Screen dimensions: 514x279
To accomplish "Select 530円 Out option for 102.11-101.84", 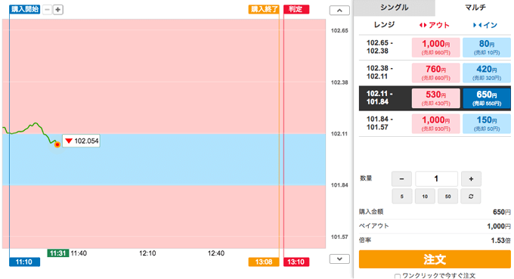I will pyautogui.click(x=435, y=98).
